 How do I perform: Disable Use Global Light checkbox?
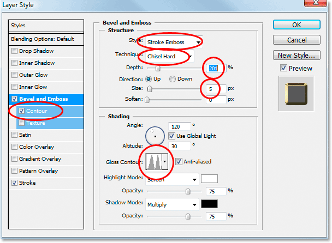coord(171,135)
